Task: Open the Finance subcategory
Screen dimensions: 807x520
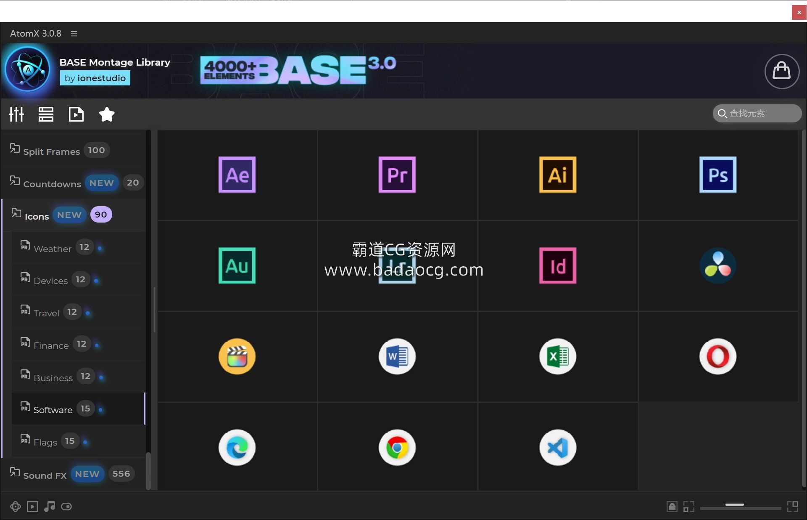Action: point(78,344)
